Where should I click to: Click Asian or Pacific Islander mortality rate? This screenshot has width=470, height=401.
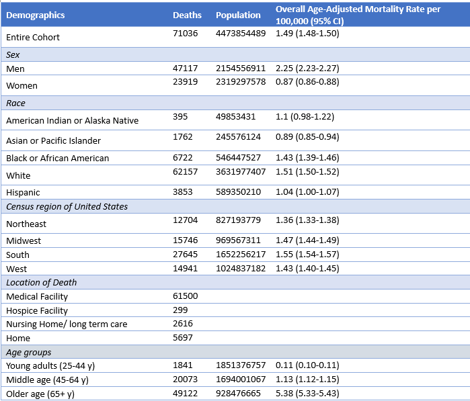[x=307, y=137]
